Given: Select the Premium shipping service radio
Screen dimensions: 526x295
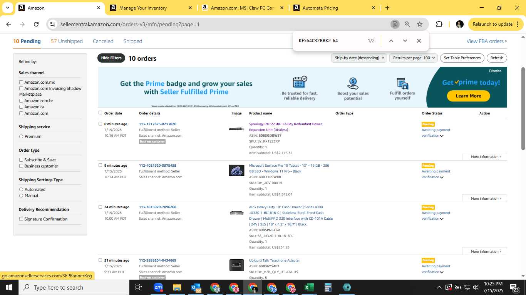Looking at the screenshot, I should (21, 136).
